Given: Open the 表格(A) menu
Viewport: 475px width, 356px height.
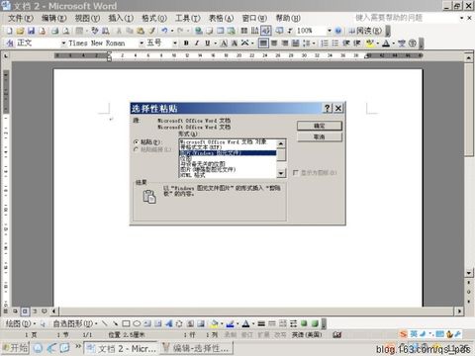Looking at the screenshot, I should click(221, 18).
